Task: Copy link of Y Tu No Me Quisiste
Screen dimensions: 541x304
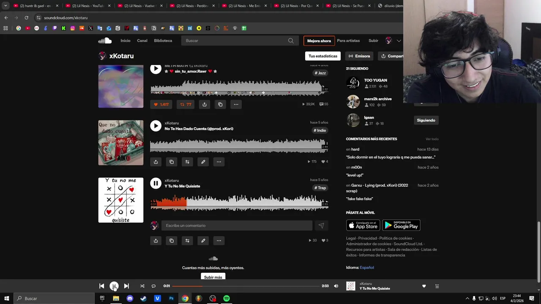Action: tap(172, 241)
